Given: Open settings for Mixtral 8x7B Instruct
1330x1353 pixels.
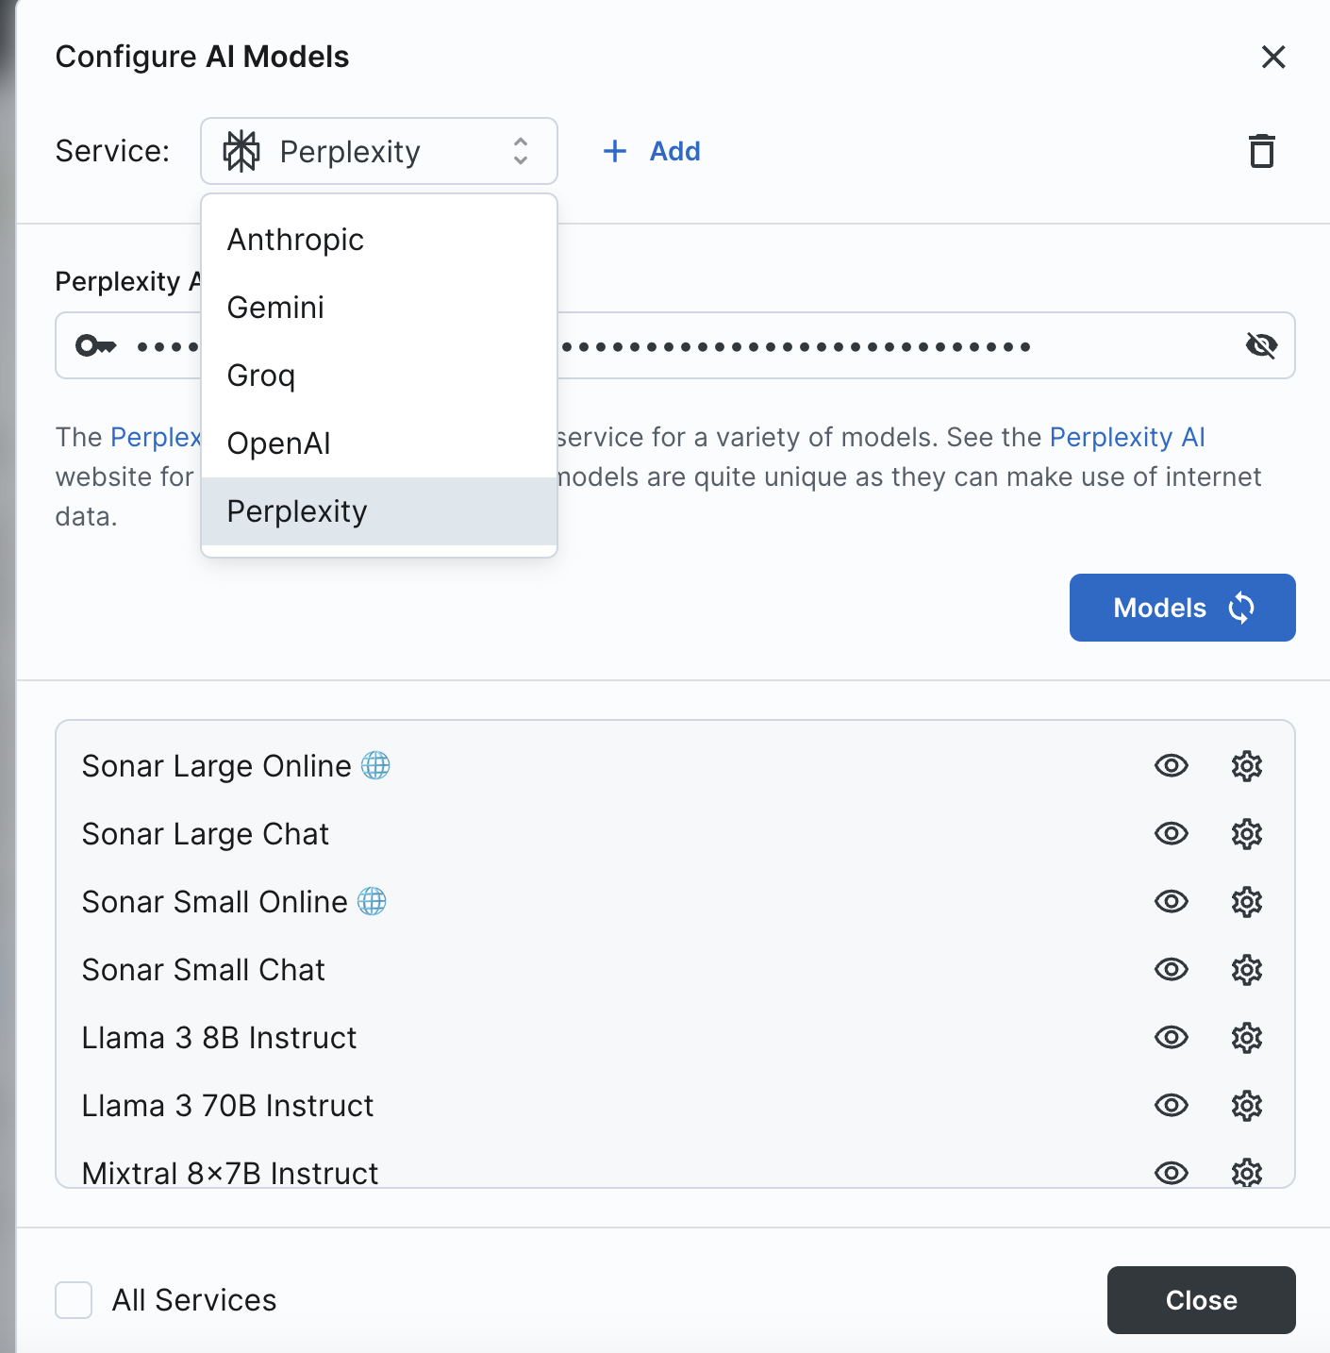Looking at the screenshot, I should click(1246, 1173).
